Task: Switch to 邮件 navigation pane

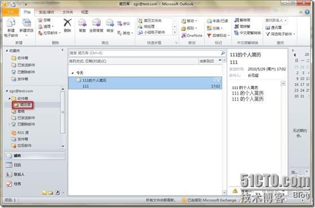Action: coord(35,155)
